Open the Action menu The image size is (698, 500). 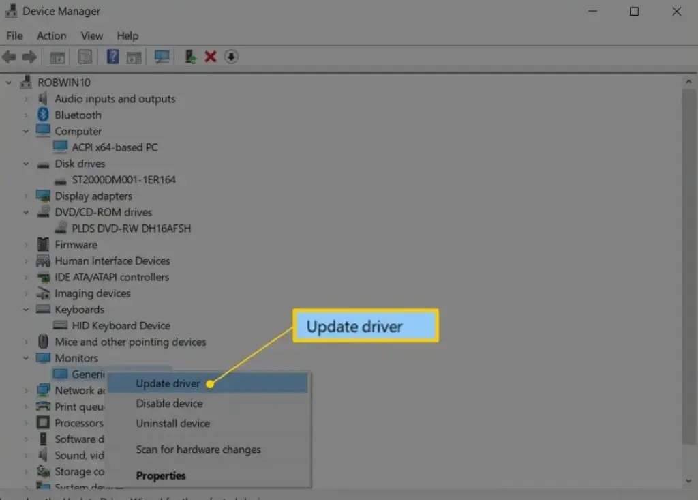point(52,35)
